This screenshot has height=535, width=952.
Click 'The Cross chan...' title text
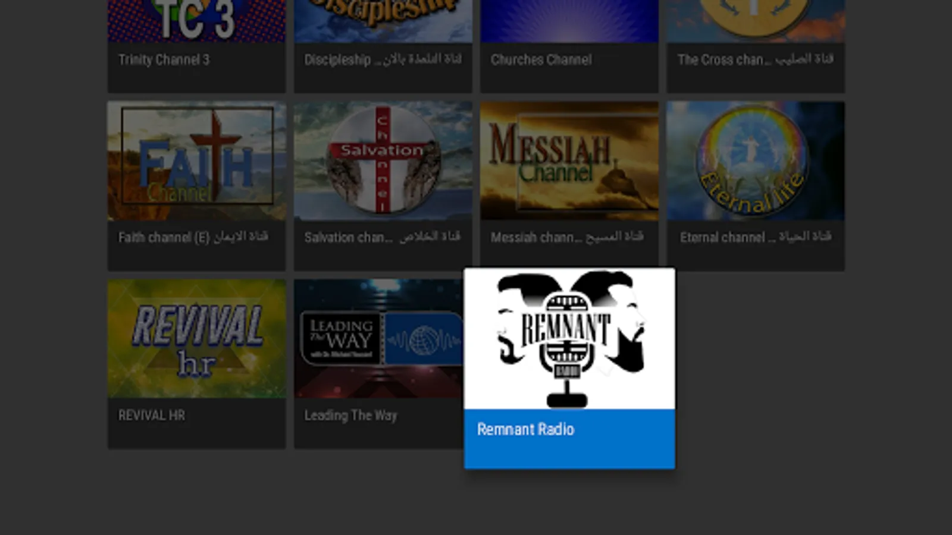coord(755,59)
